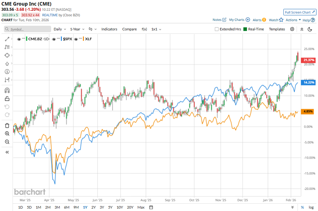Viewport: 318px width, 211px height.
Task: Click the Full Screen Chart button
Action: pos(300,12)
